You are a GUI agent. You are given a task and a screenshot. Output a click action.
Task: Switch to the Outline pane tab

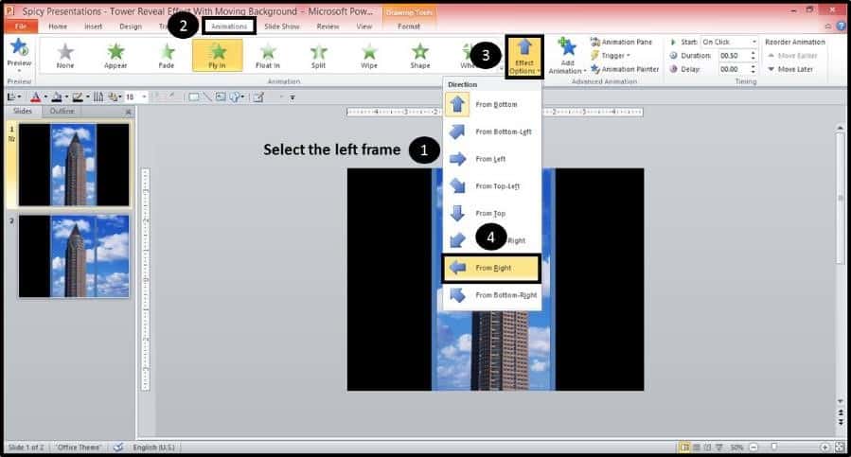click(62, 111)
